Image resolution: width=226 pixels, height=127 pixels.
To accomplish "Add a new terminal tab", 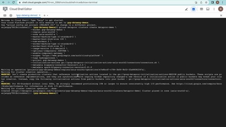I will [x=44, y=16].
